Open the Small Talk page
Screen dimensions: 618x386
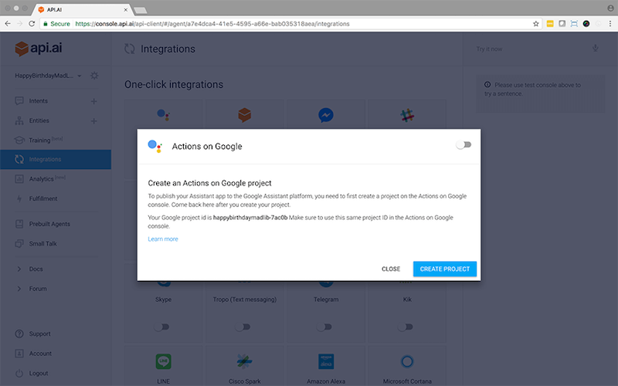[42, 244]
